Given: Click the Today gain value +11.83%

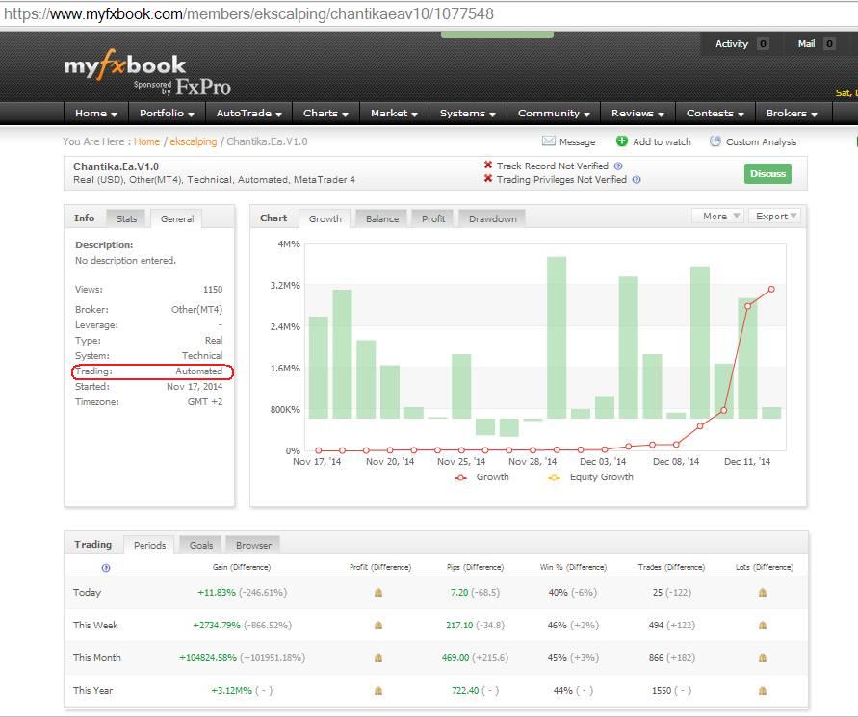Looking at the screenshot, I should tap(217, 592).
